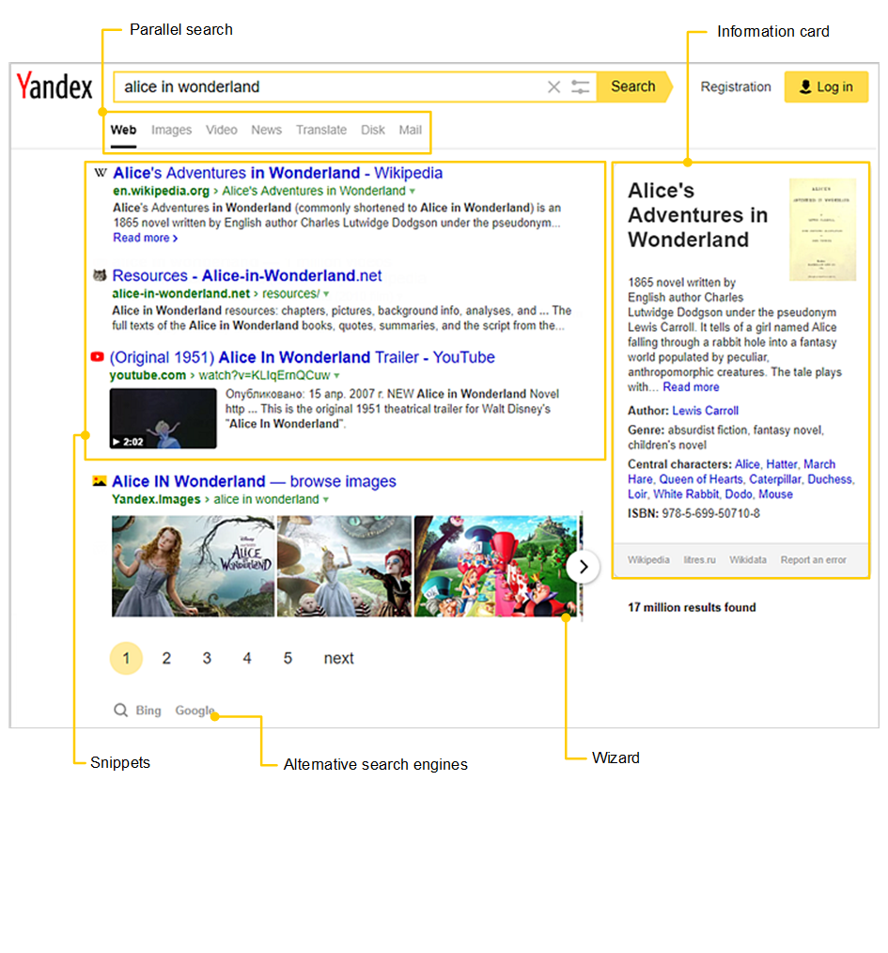Open the Wikidata source link
The height and width of the screenshot is (953, 888).
(748, 560)
